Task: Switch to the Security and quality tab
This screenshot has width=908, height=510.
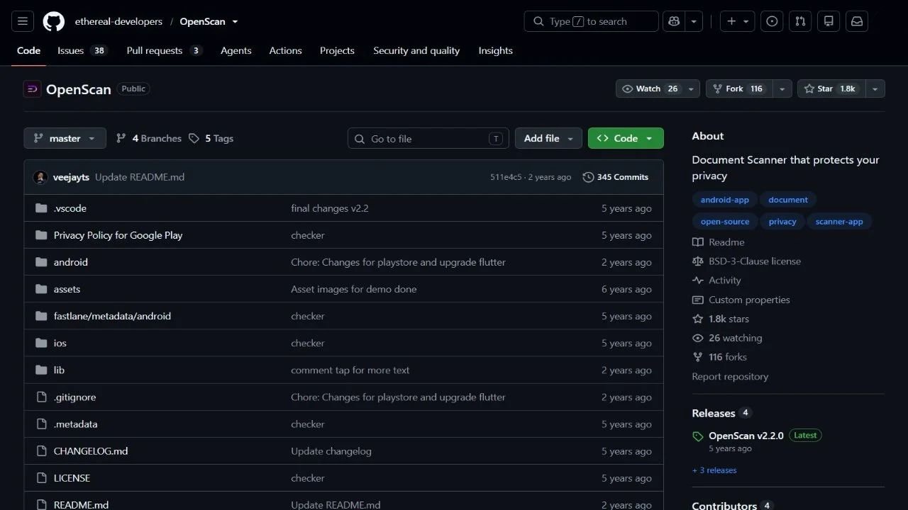Action: 416,50
